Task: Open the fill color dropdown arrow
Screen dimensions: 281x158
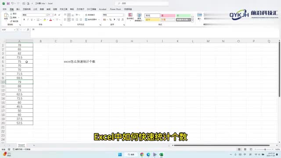Action: [47, 19]
